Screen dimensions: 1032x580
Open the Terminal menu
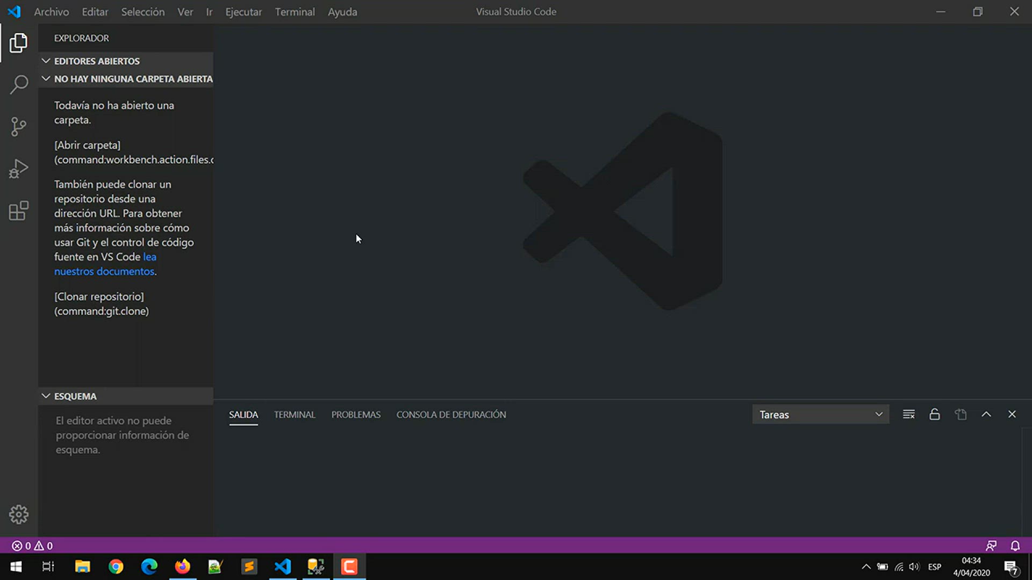(x=295, y=12)
